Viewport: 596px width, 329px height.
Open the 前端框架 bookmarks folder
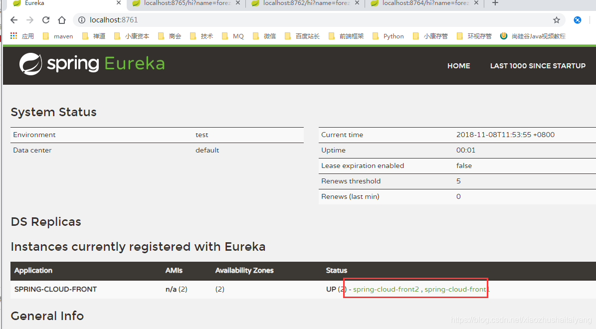point(346,36)
